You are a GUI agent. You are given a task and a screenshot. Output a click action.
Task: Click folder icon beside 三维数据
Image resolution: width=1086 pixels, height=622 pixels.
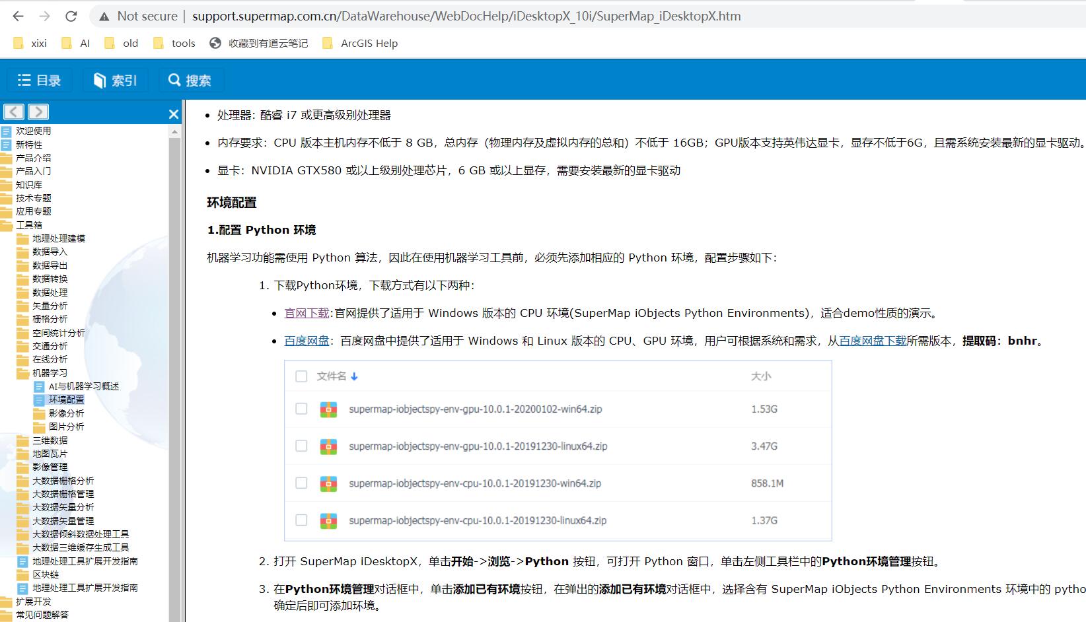23,440
